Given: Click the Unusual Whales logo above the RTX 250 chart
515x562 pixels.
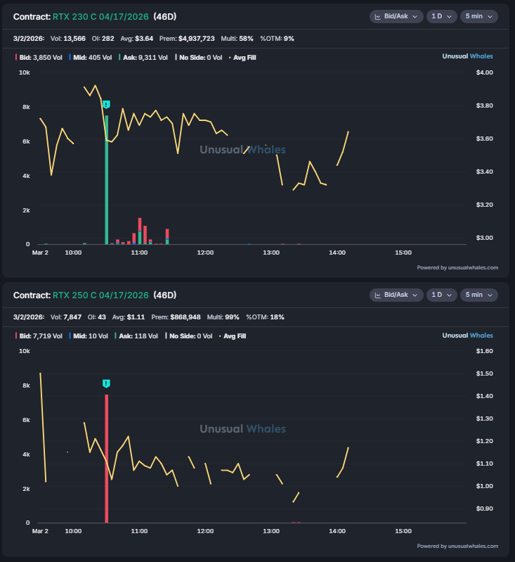Looking at the screenshot, I should point(470,336).
